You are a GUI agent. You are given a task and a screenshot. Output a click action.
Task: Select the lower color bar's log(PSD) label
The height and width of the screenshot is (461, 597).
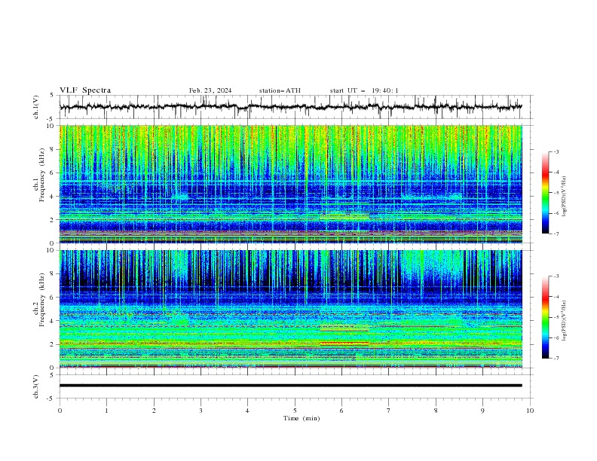click(x=565, y=321)
